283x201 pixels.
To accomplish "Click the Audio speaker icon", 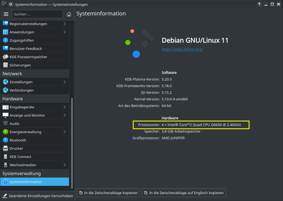I will pos(6,124).
